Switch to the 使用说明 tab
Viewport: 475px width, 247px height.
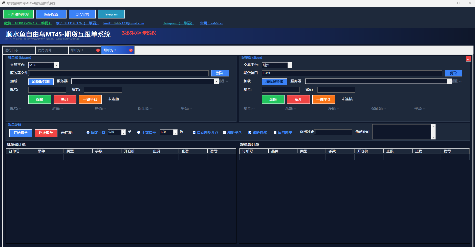pyautogui.click(x=52, y=50)
